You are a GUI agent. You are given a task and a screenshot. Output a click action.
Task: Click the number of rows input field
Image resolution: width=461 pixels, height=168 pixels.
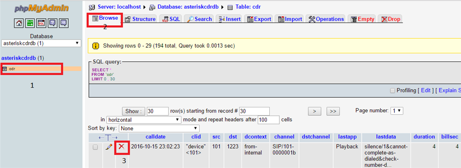(x=158, y=111)
